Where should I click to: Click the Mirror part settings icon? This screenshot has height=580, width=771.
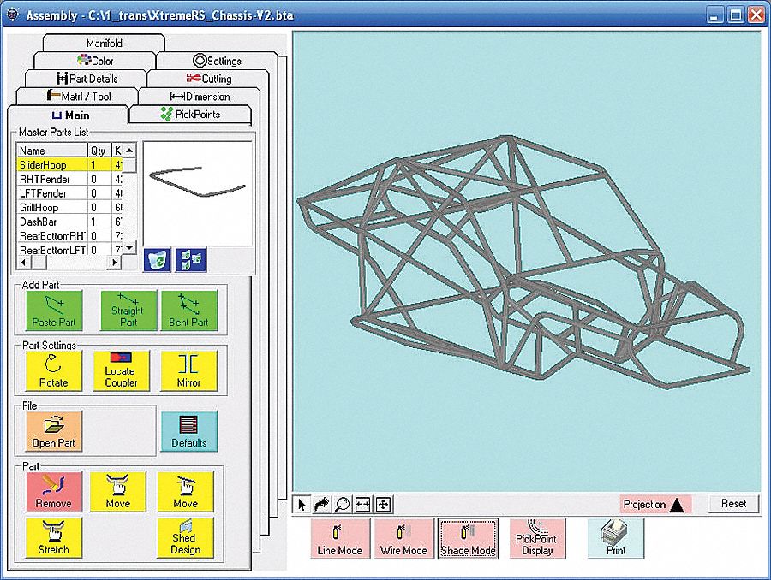click(190, 370)
